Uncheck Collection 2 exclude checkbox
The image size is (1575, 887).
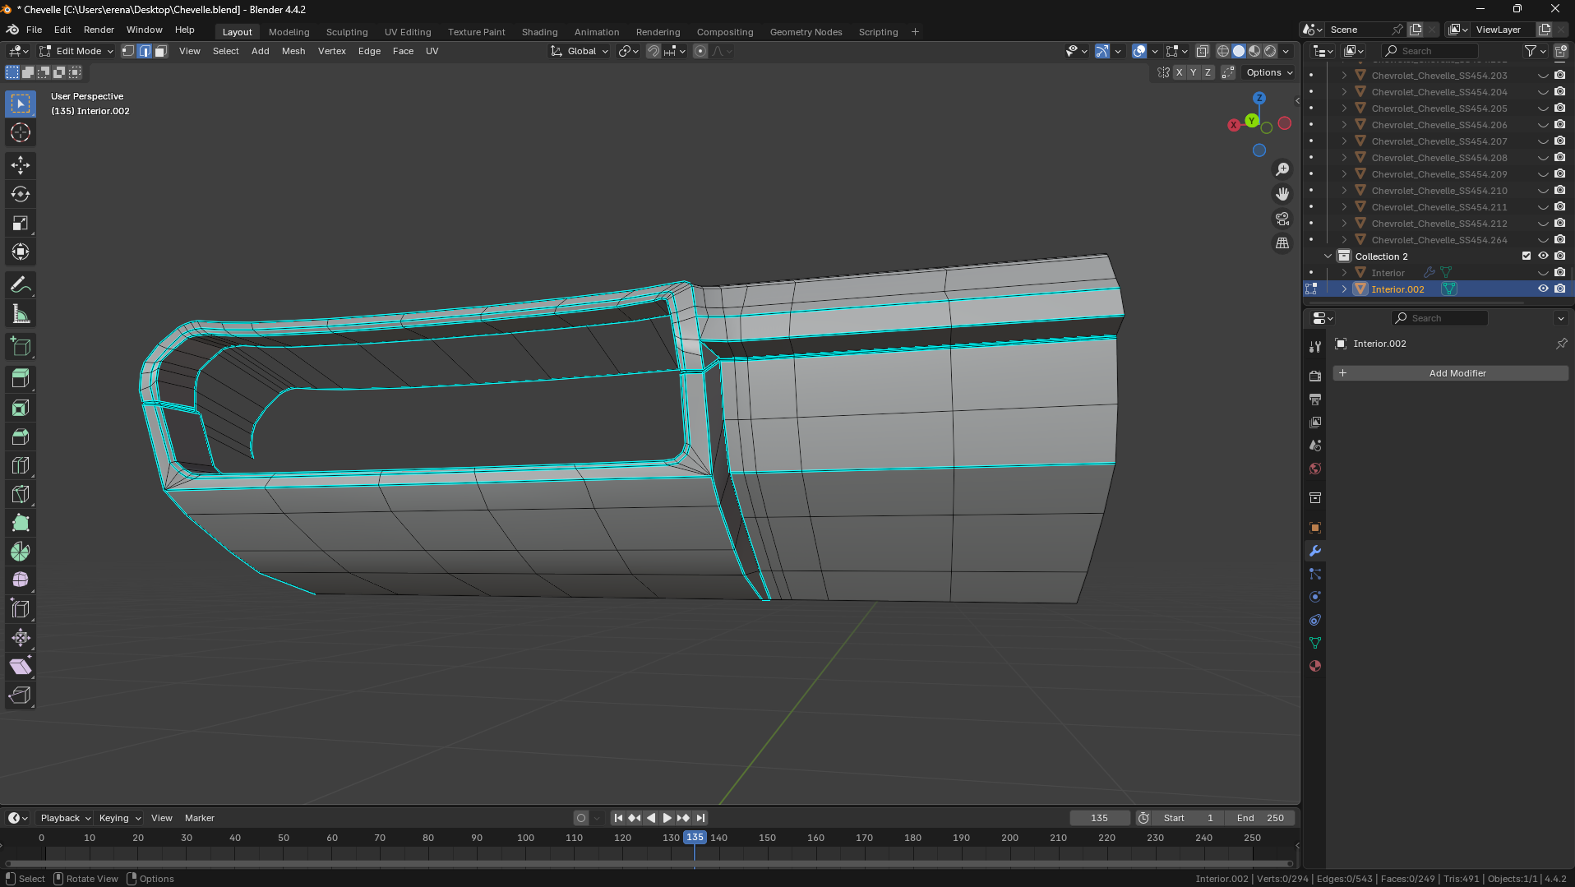[1527, 256]
